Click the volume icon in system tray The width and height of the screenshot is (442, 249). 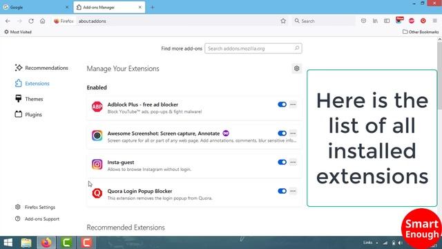pyautogui.click(x=401, y=243)
